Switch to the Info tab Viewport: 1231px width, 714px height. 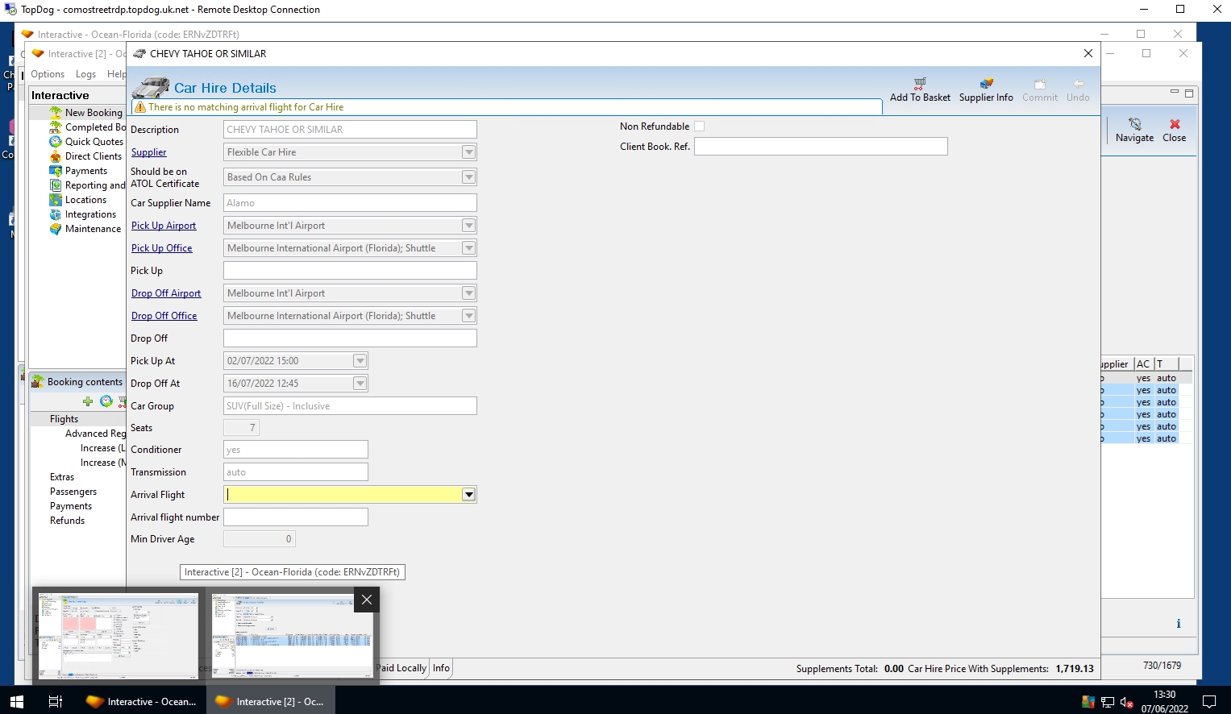click(441, 668)
